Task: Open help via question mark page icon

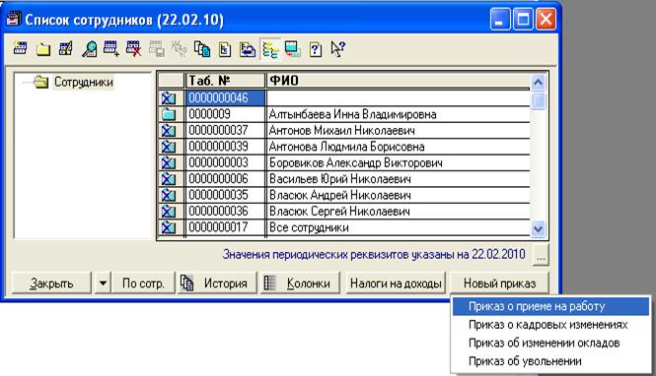Action: pos(316,49)
